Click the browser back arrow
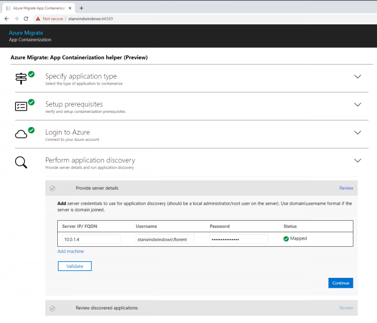The height and width of the screenshot is (323, 377). 7,19
